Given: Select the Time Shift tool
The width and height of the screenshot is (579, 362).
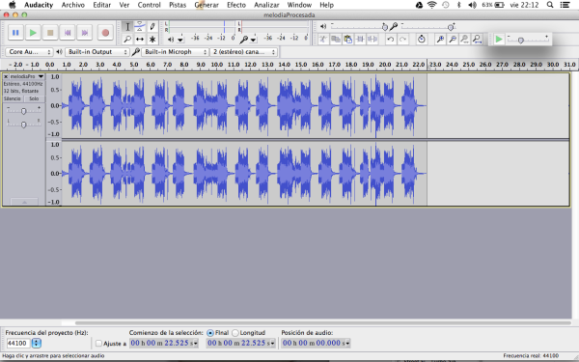Looking at the screenshot, I should coord(140,39).
